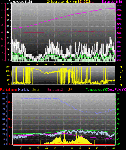Select the "Extra temp2" legend label

[55, 90]
